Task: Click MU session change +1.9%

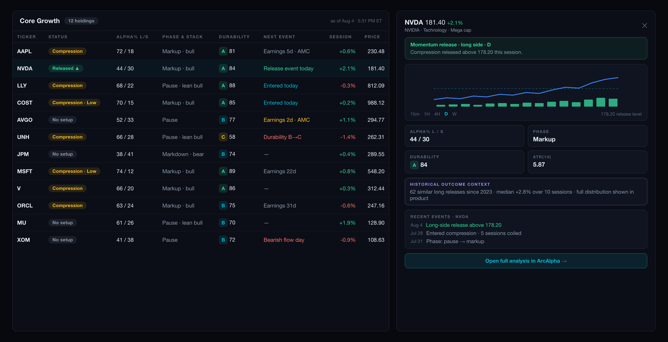Action: point(347,223)
